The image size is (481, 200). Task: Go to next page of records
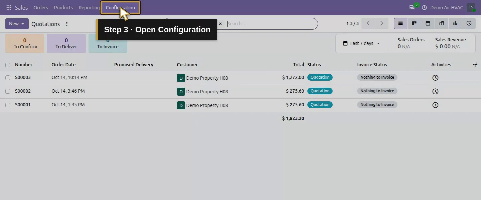click(x=381, y=24)
